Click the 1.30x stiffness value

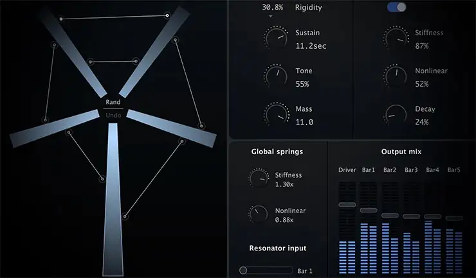tap(284, 184)
